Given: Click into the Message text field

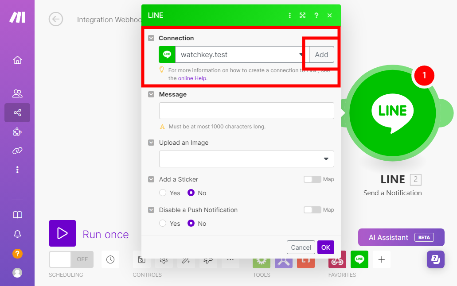Looking at the screenshot, I should [x=246, y=111].
